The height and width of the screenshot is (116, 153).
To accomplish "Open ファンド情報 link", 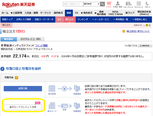I will point(41,46).
